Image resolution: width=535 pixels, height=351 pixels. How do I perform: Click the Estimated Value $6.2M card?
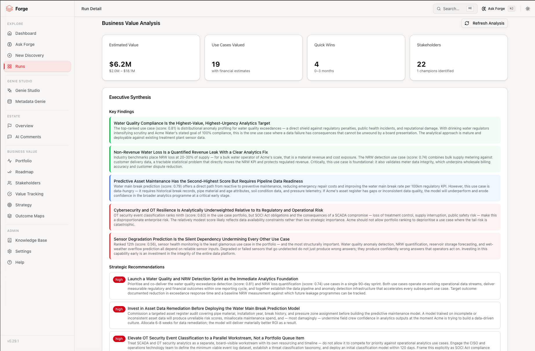(x=151, y=58)
